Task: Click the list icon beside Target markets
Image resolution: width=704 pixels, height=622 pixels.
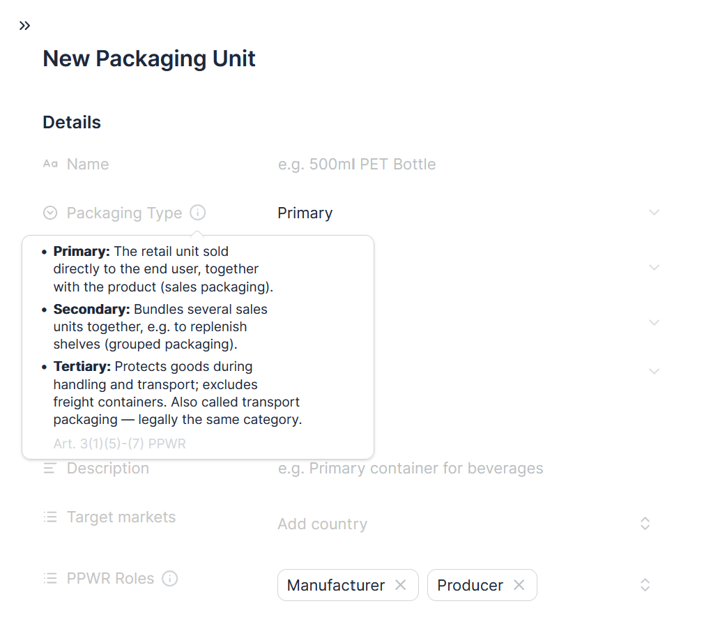Action: (x=50, y=517)
